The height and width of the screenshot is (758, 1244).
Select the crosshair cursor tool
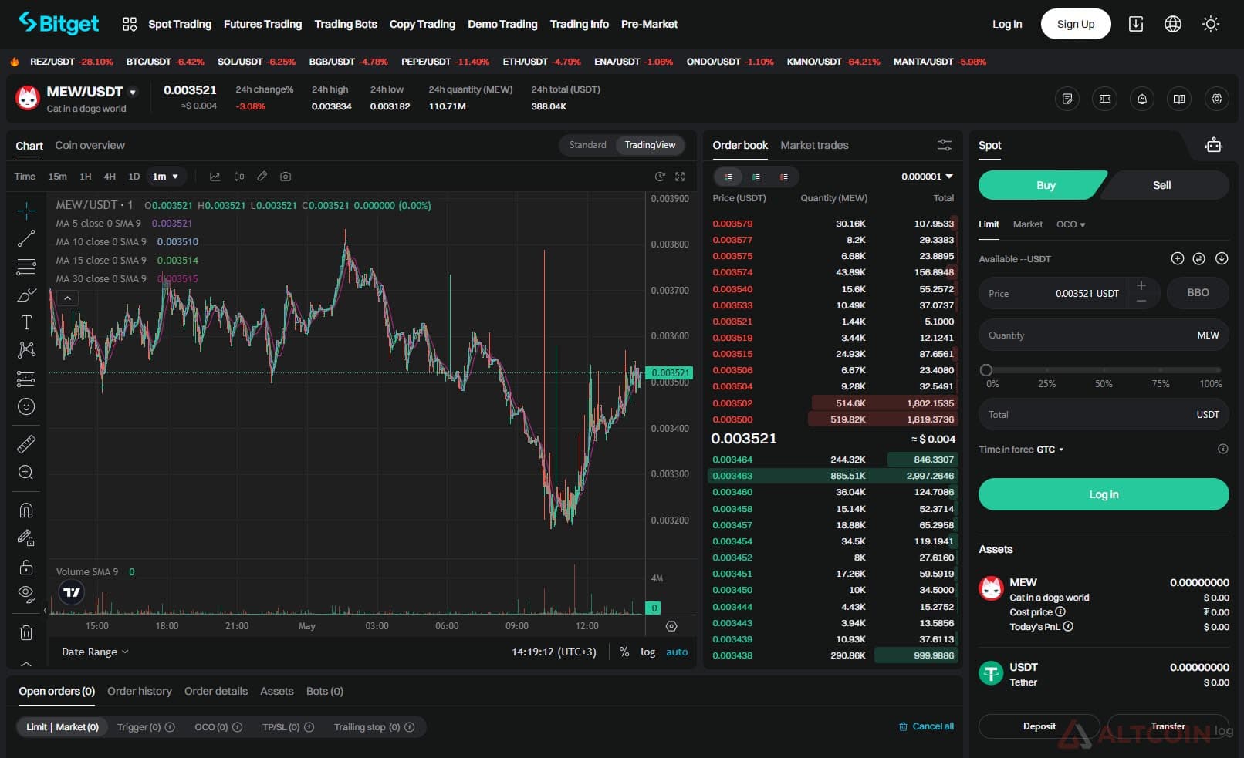[26, 211]
